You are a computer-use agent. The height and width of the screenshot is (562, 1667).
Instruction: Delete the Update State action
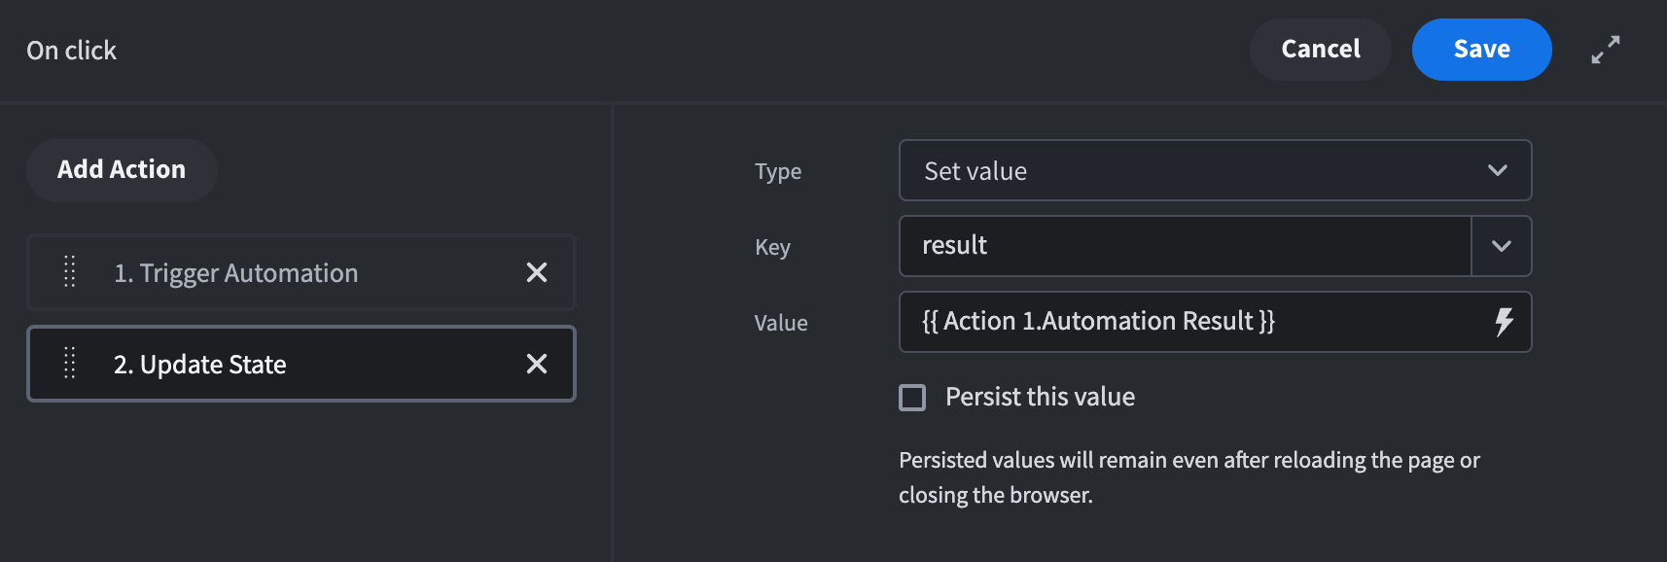click(536, 364)
